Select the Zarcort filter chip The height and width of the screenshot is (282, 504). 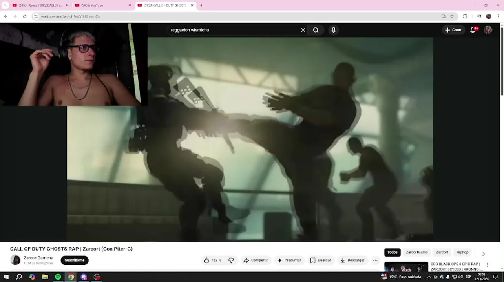pos(442,253)
